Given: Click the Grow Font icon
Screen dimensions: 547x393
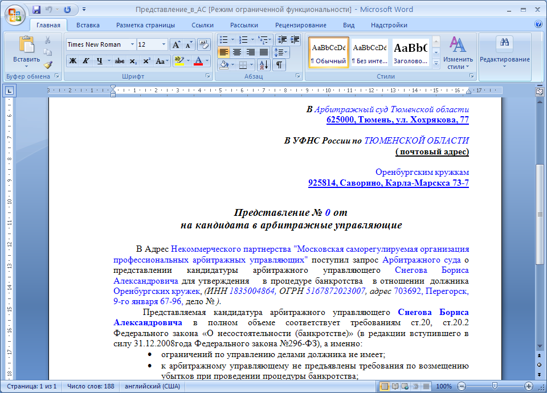Looking at the screenshot, I should click(176, 44).
